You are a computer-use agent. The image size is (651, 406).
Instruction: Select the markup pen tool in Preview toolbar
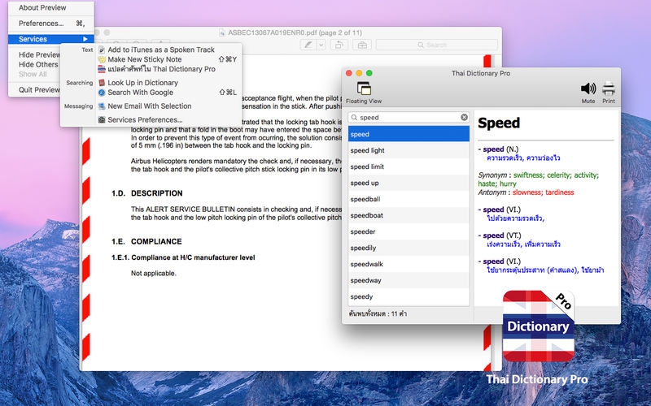308,45
